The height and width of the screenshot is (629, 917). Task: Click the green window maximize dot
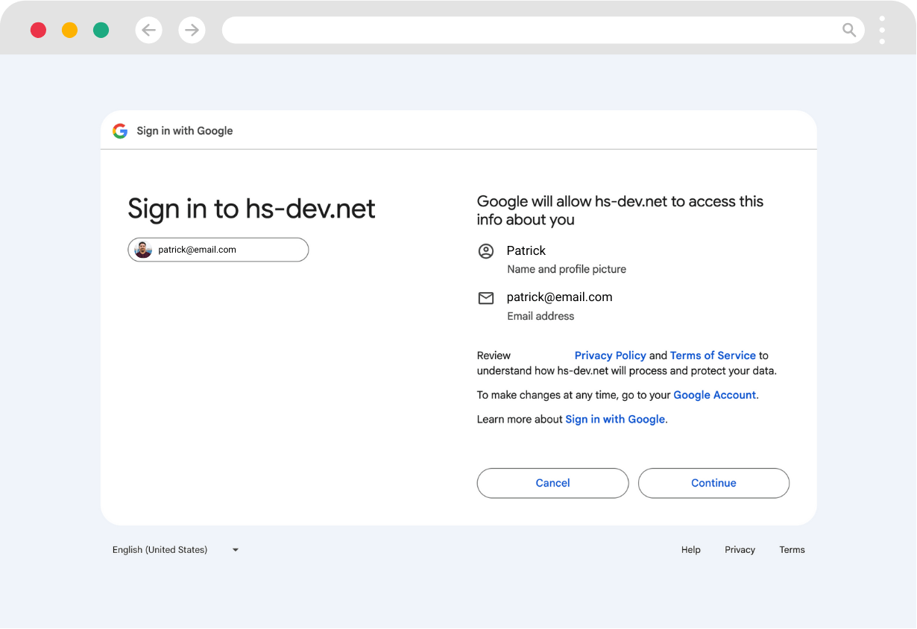[x=101, y=30]
